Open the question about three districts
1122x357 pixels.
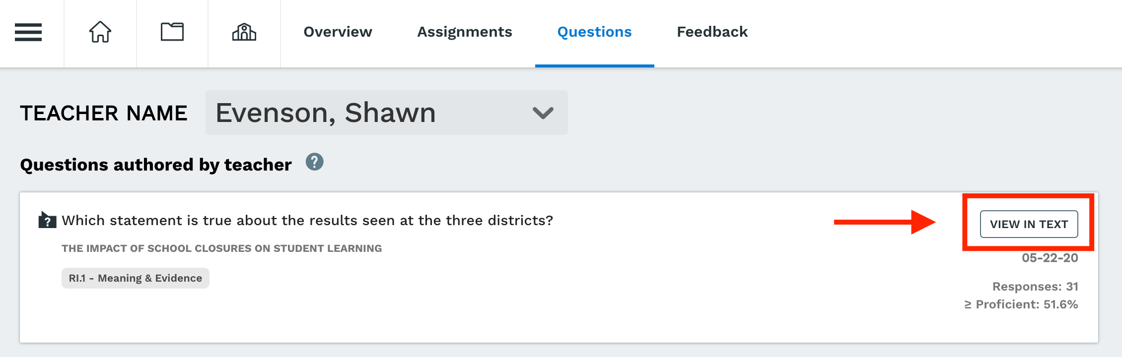point(307,220)
